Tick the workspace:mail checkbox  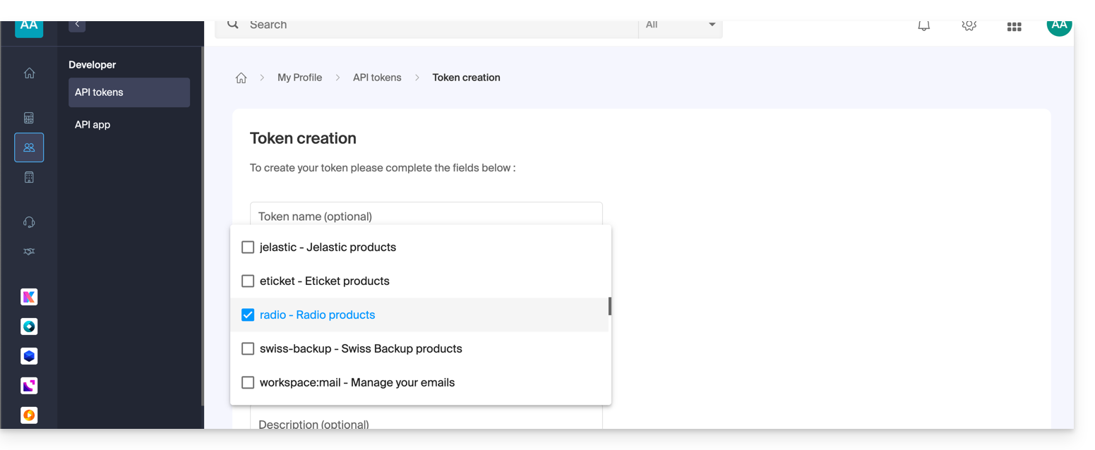click(248, 383)
